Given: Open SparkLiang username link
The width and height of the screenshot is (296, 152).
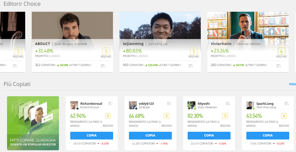Looking at the screenshot, I should point(265,103).
